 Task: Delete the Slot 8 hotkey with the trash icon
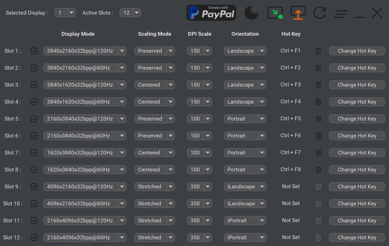[x=318, y=170]
